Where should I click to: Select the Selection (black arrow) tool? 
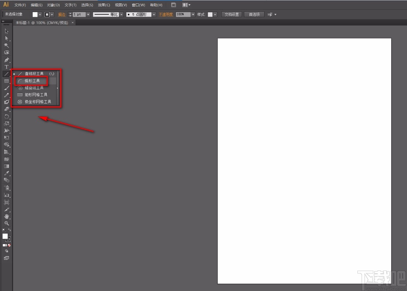click(7, 32)
